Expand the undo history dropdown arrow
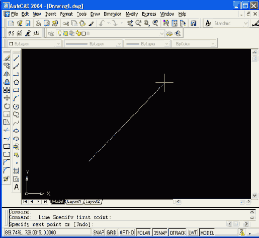Image resolution: width=259 pixels, height=238 pixels. (109, 23)
